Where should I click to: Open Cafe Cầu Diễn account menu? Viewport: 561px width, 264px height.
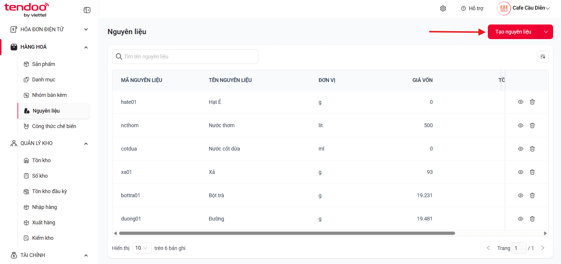tap(524, 8)
